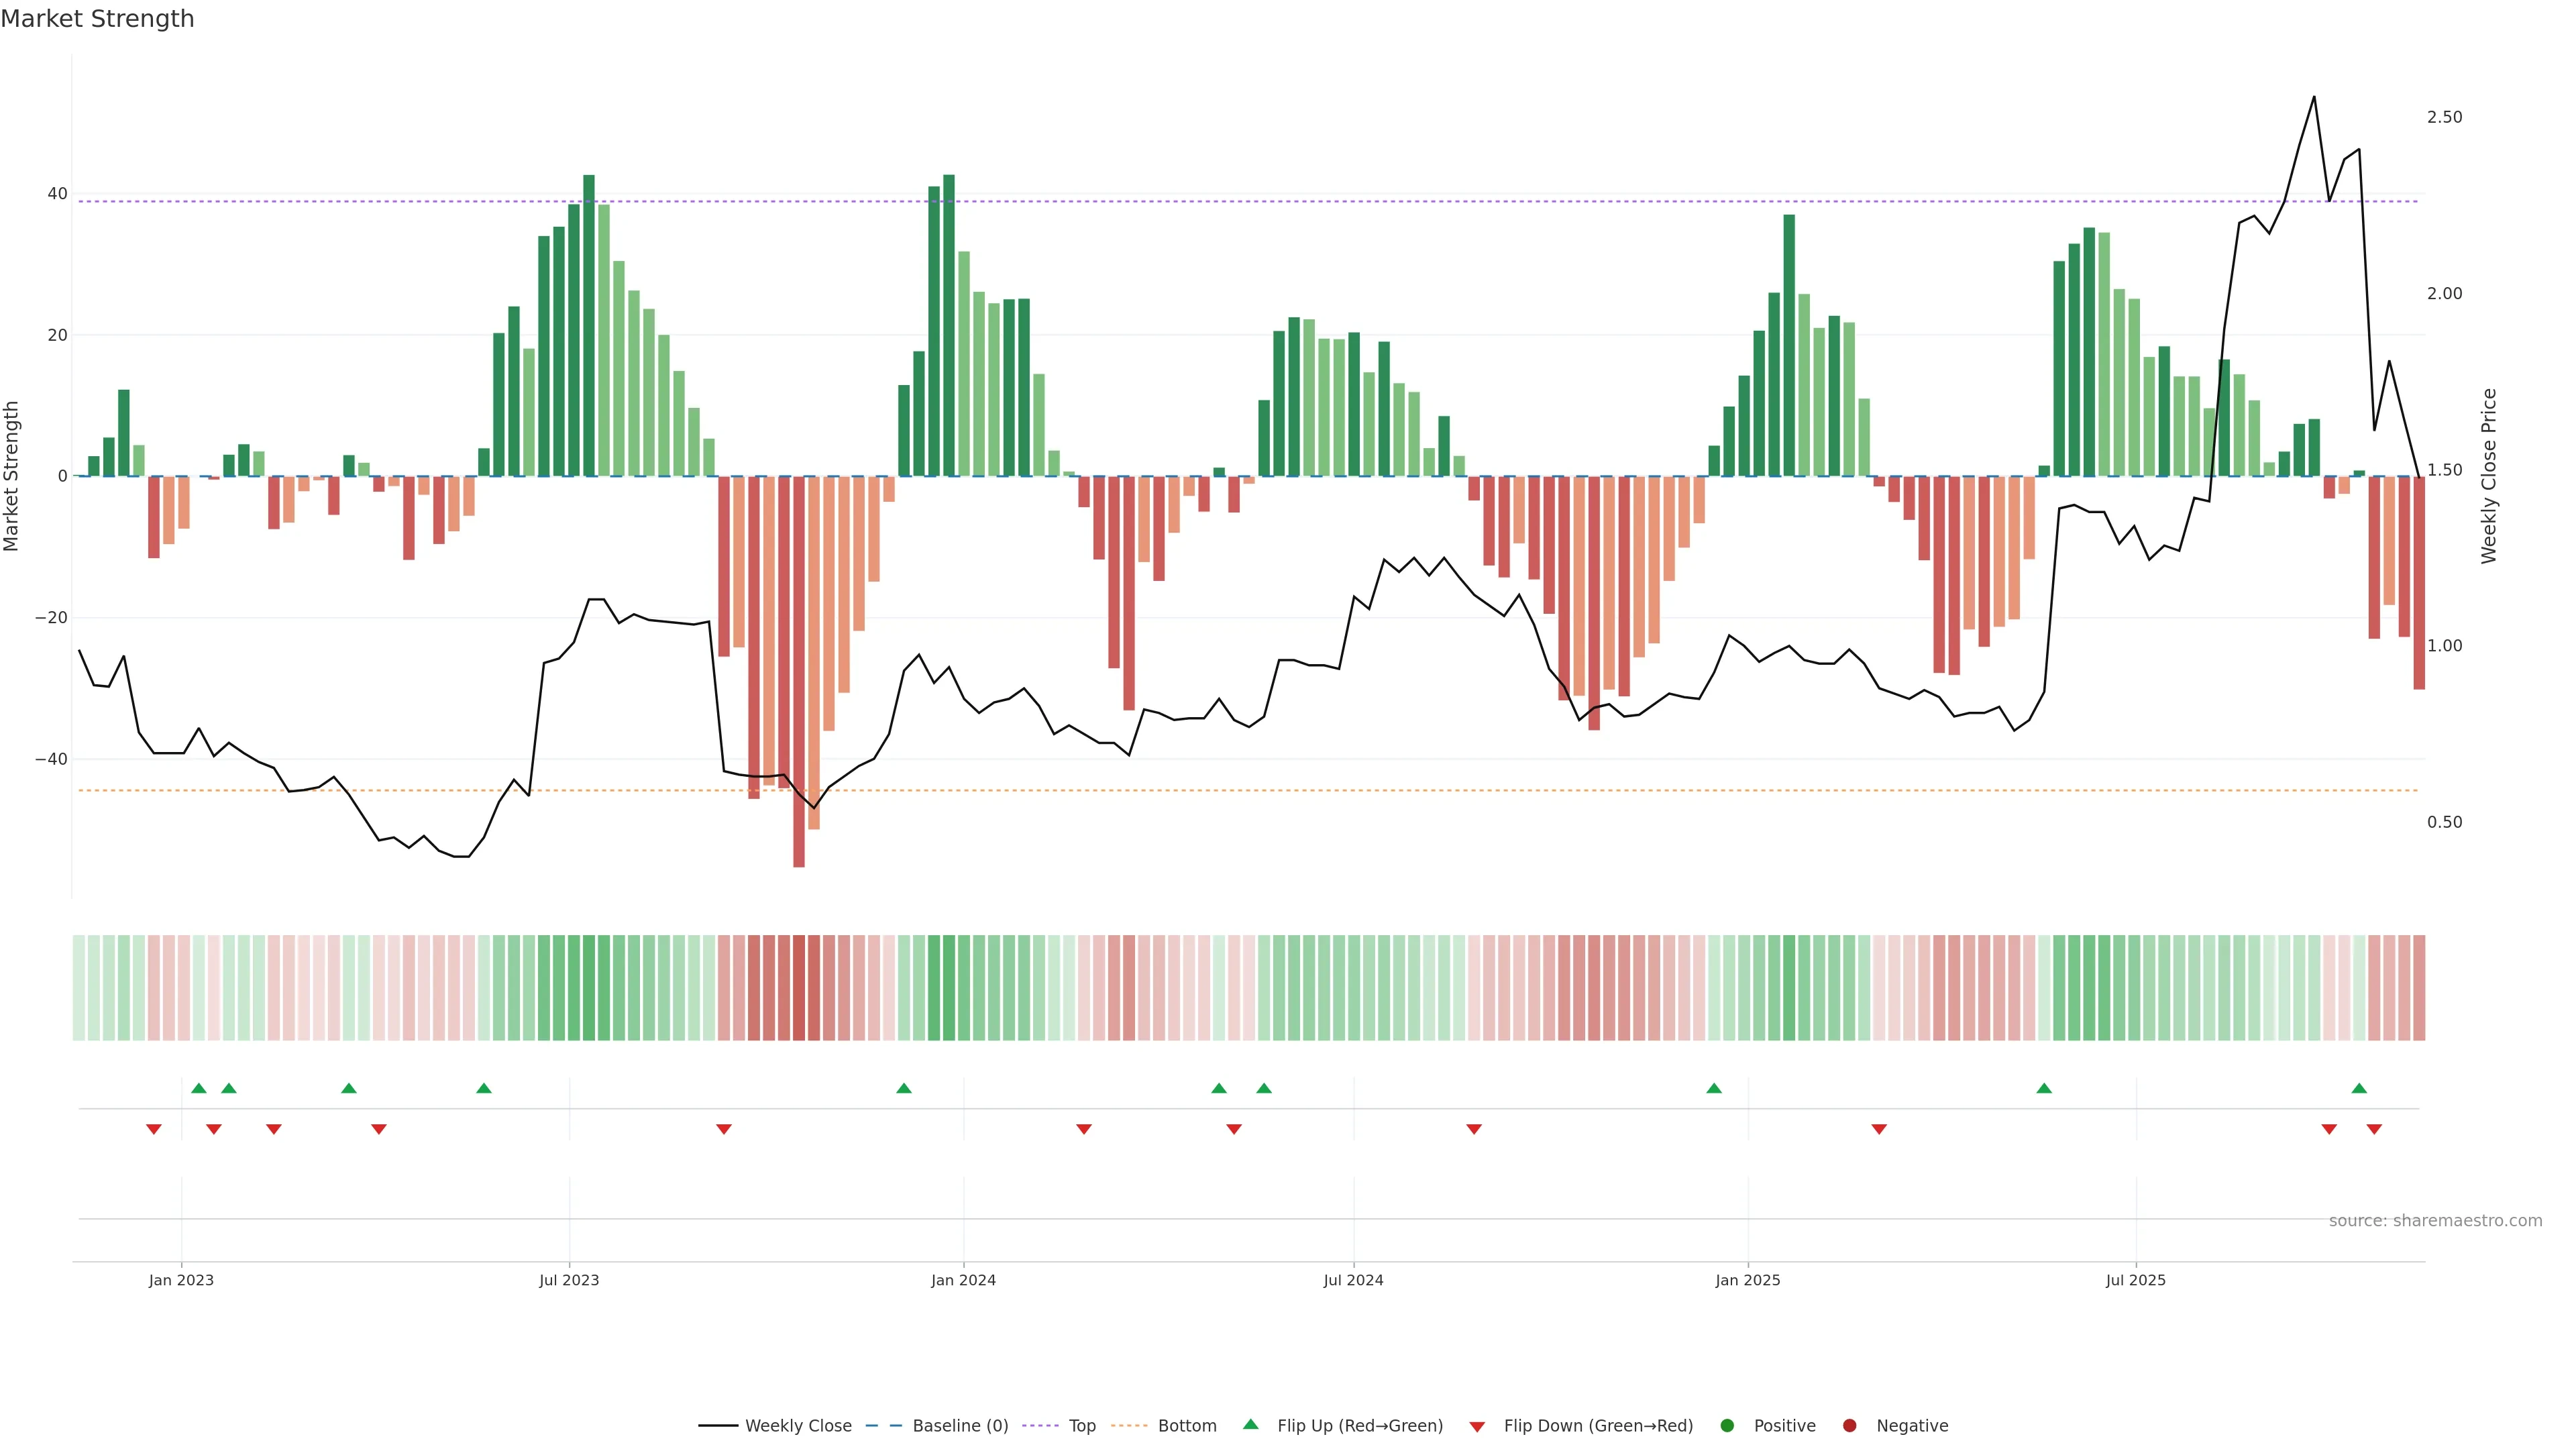This screenshot has height=1449, width=2576.
Task: Click the leftmost red flip-down triangle marker
Action: coord(153,1129)
